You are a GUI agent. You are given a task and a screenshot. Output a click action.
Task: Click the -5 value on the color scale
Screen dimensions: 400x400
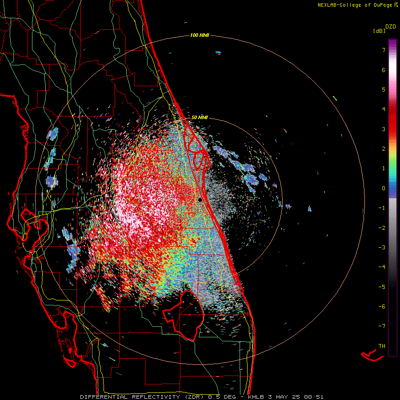[x=382, y=287]
